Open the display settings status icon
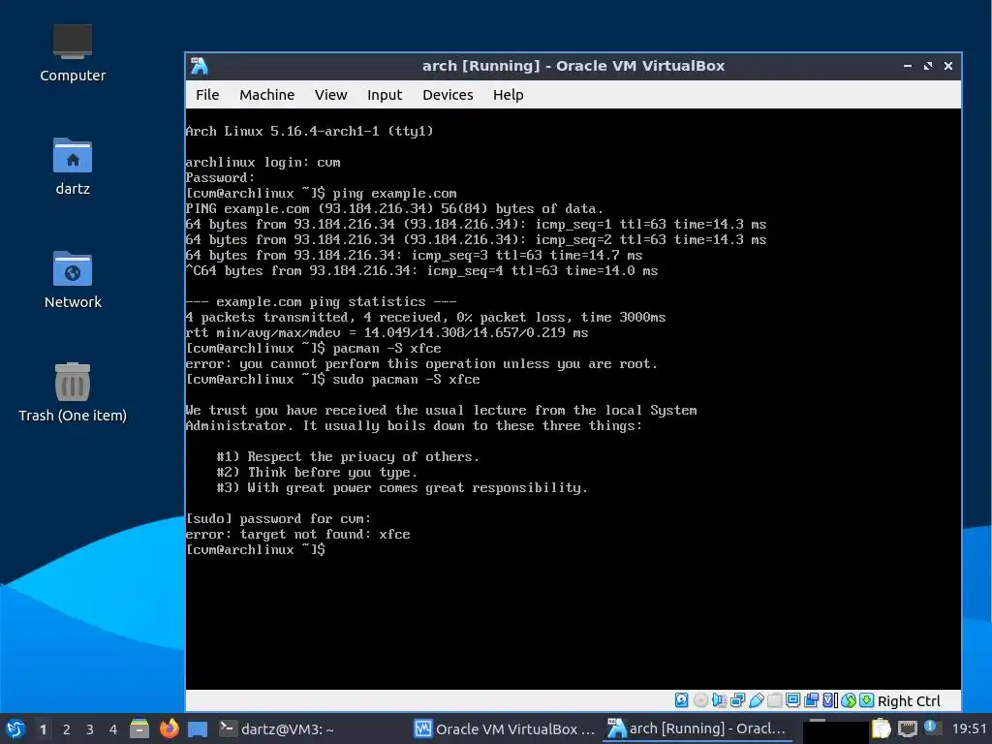Viewport: 992px width, 744px height. click(792, 700)
